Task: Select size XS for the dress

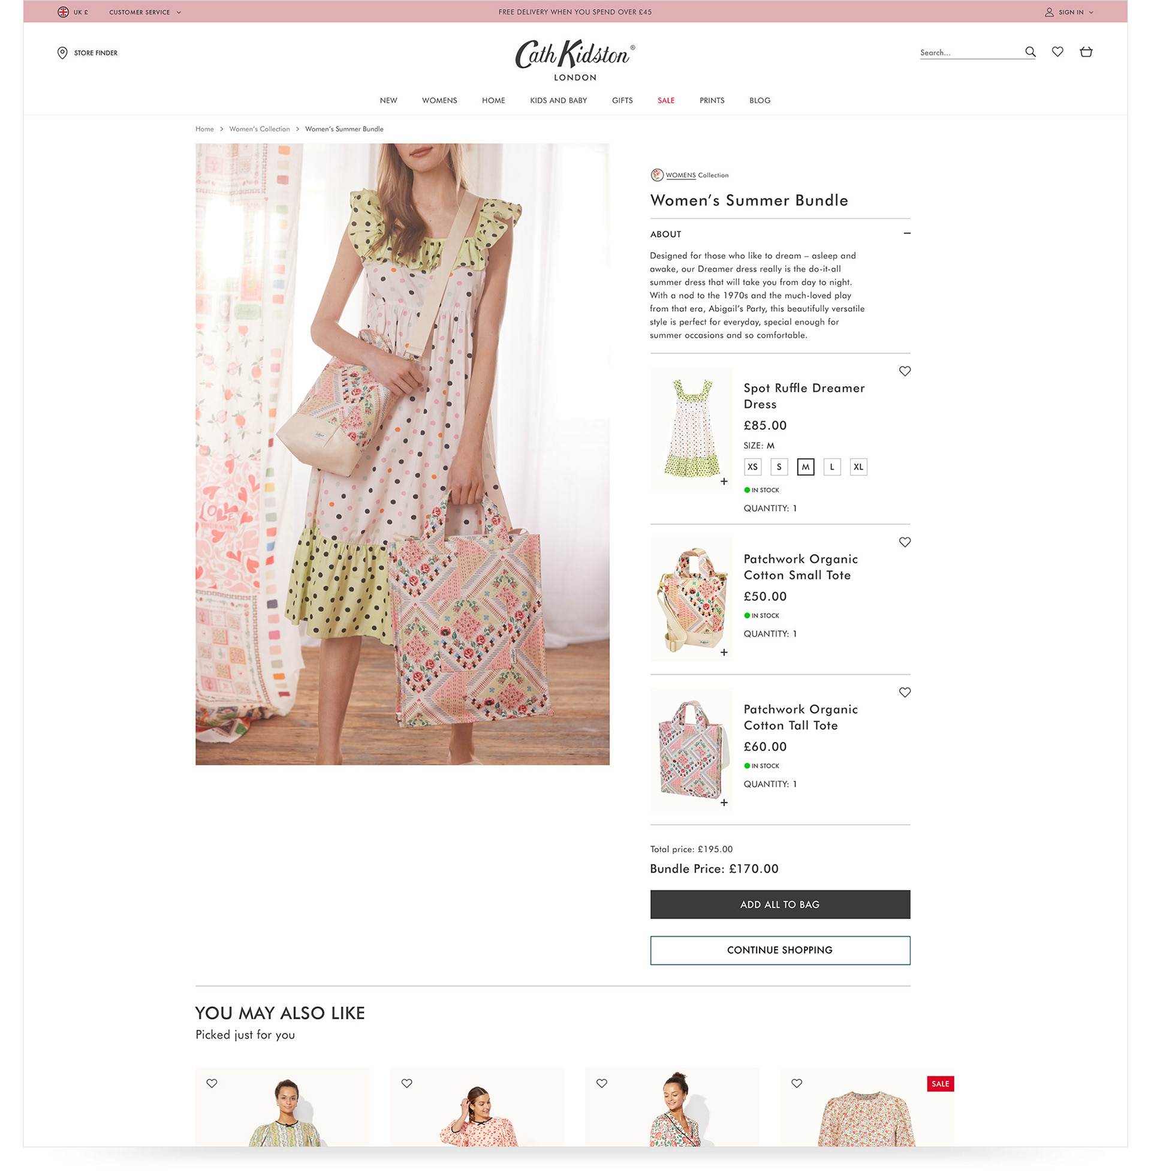Action: pos(752,467)
